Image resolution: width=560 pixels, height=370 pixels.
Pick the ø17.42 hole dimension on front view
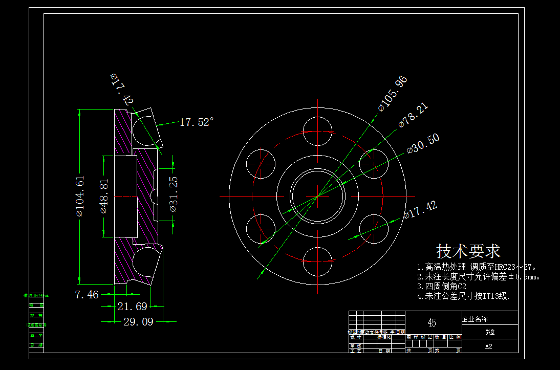(421, 210)
